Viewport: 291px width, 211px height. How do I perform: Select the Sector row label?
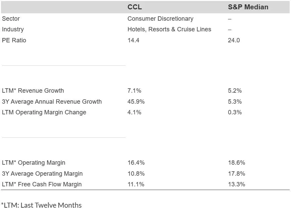pos(11,19)
